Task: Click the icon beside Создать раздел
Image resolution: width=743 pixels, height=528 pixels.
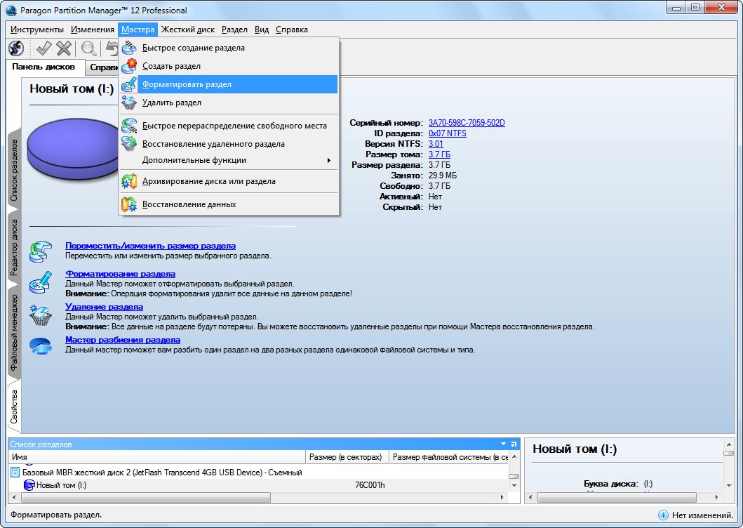Action: (x=129, y=66)
